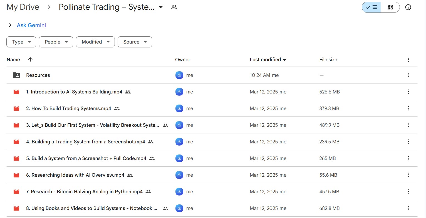
Task: Navigate to My Drive breadcrumb
Action: (23, 7)
